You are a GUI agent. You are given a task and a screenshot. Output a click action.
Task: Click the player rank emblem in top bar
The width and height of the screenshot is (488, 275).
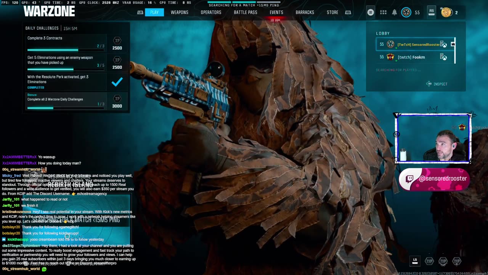406,12
